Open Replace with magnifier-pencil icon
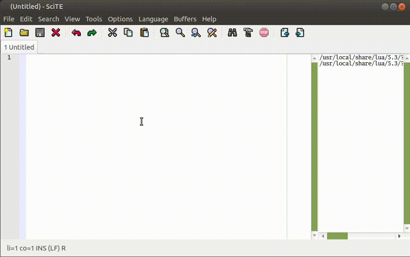410x257 pixels. click(212, 32)
